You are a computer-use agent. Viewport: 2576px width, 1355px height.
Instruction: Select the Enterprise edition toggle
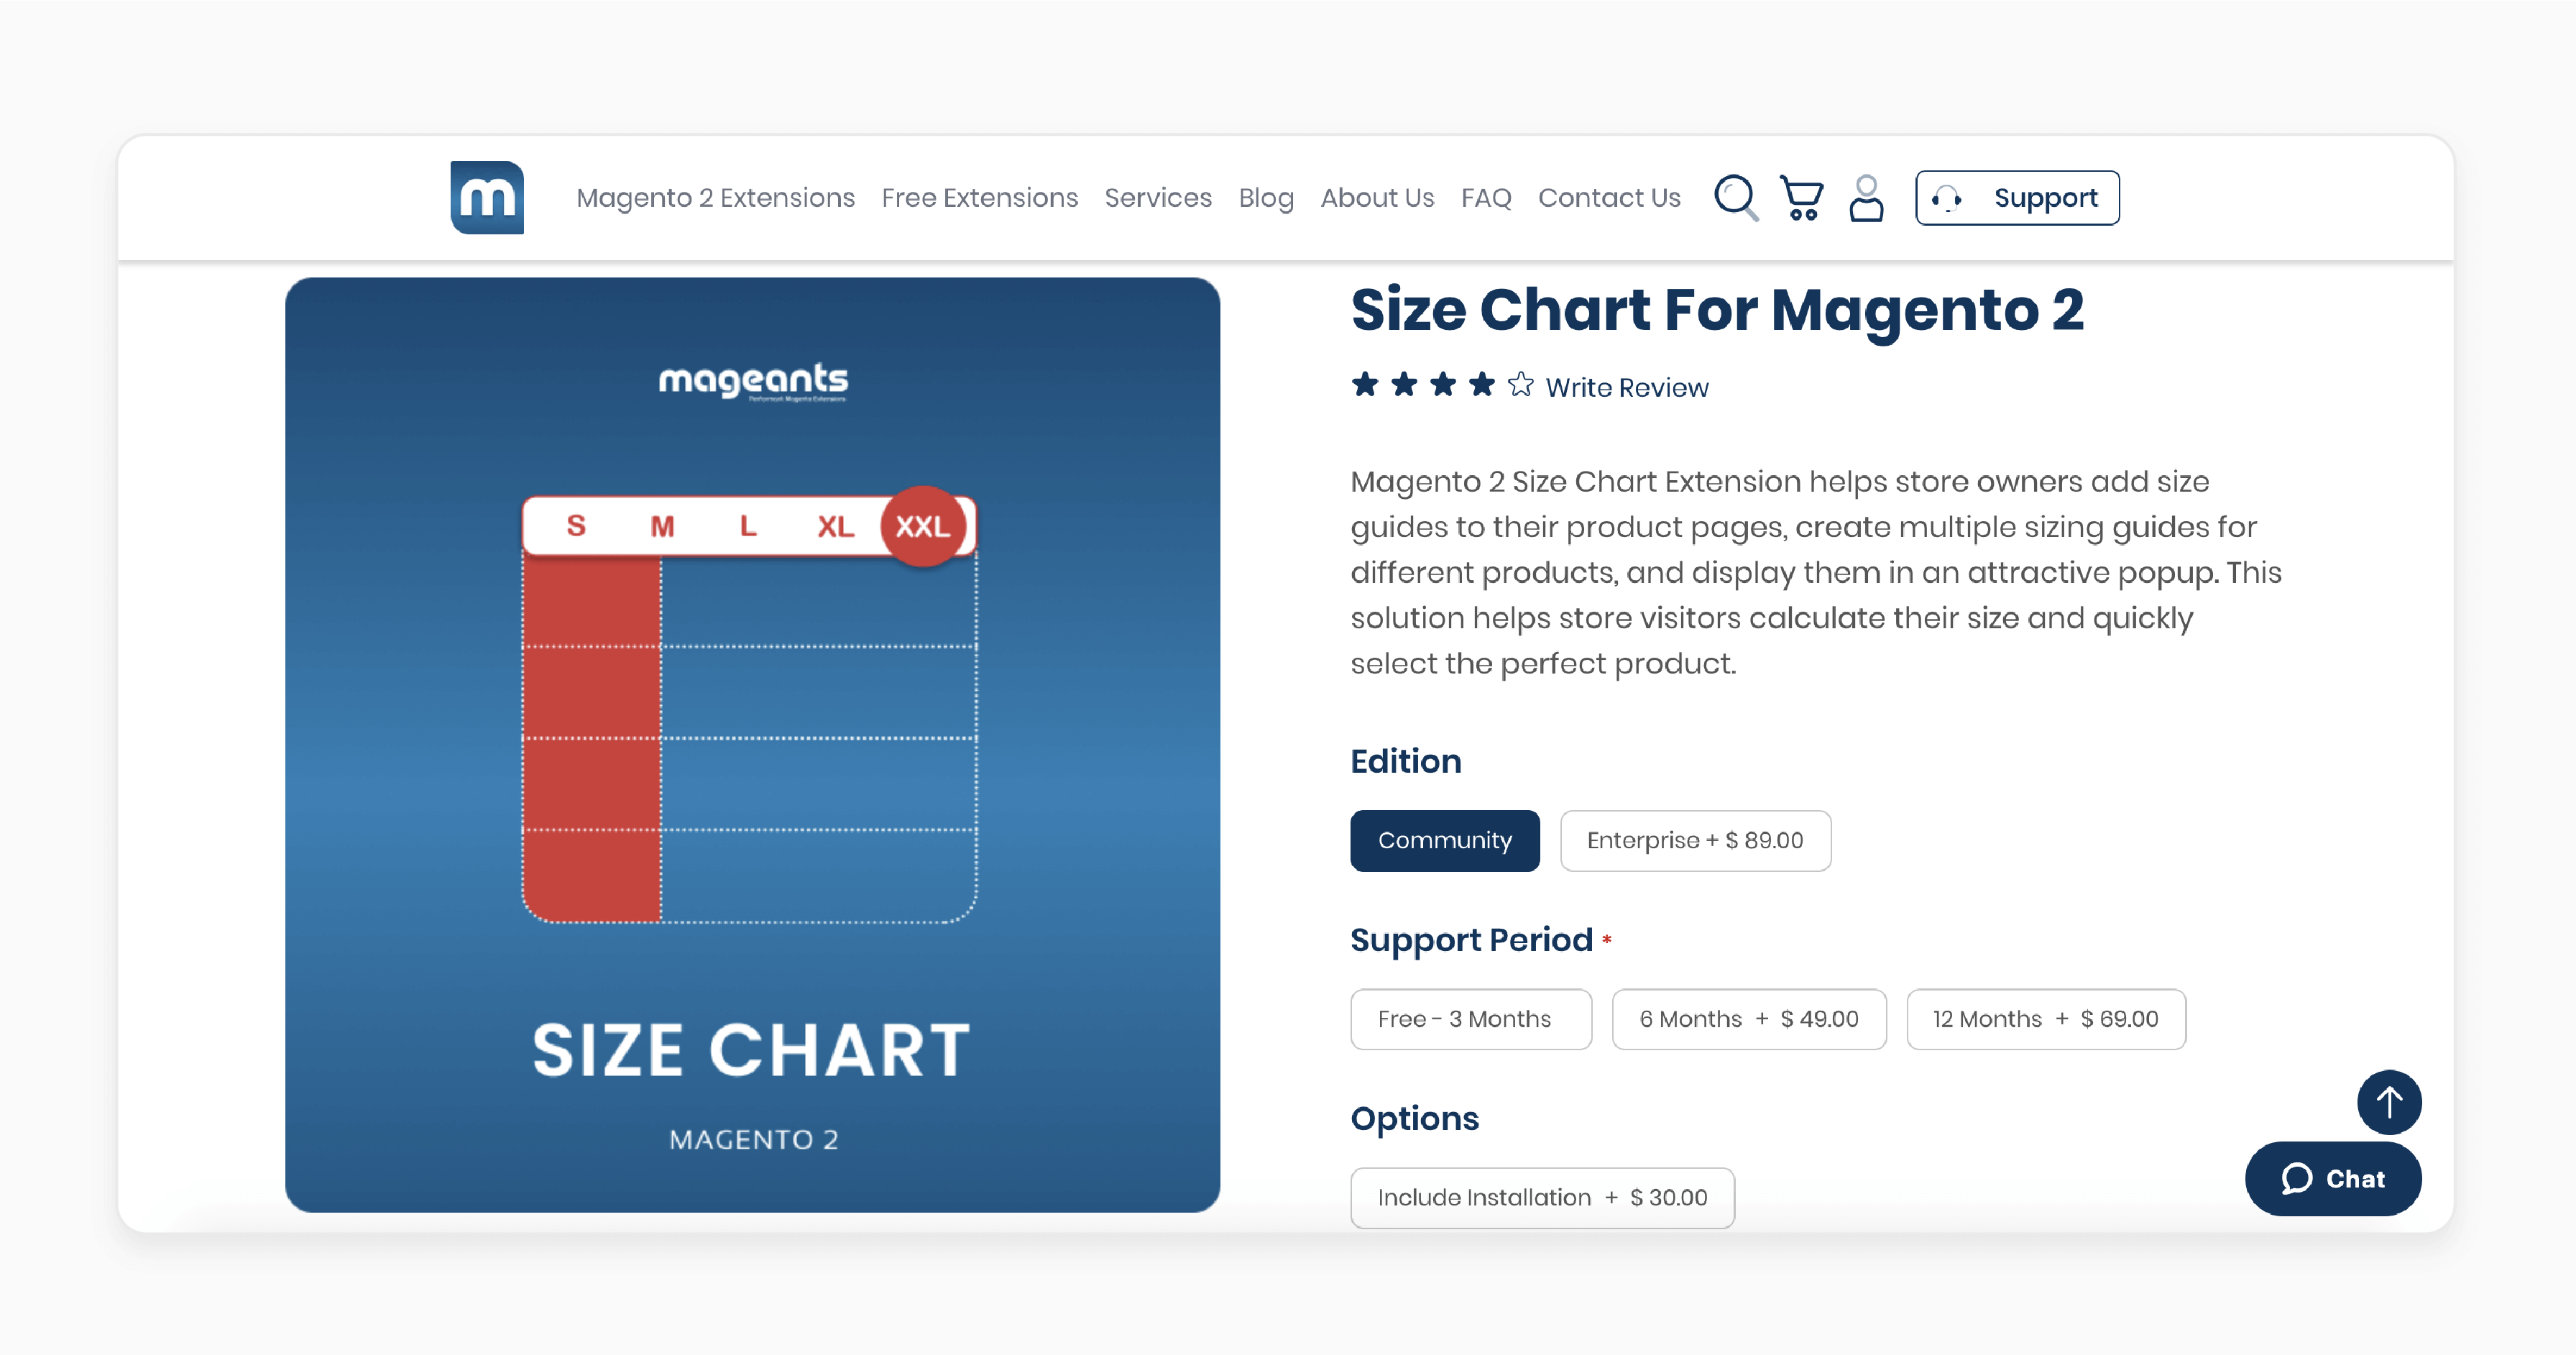[1692, 840]
